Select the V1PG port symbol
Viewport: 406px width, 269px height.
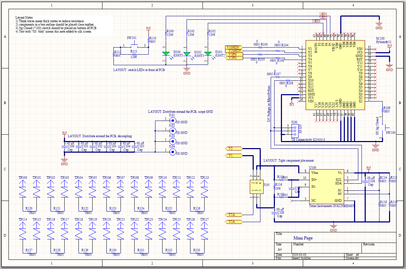point(234,54)
